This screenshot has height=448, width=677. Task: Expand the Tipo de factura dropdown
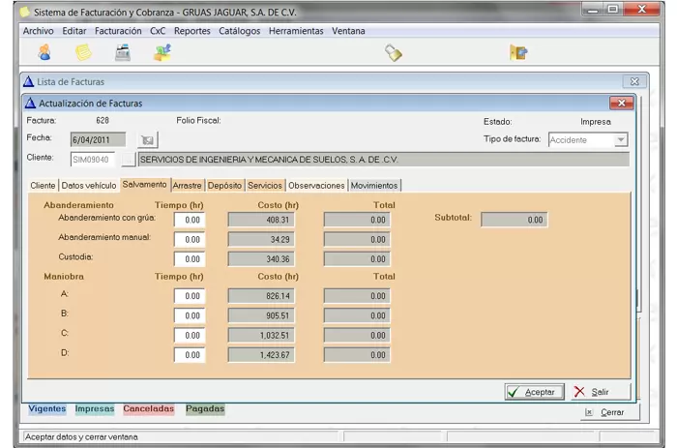click(x=621, y=140)
